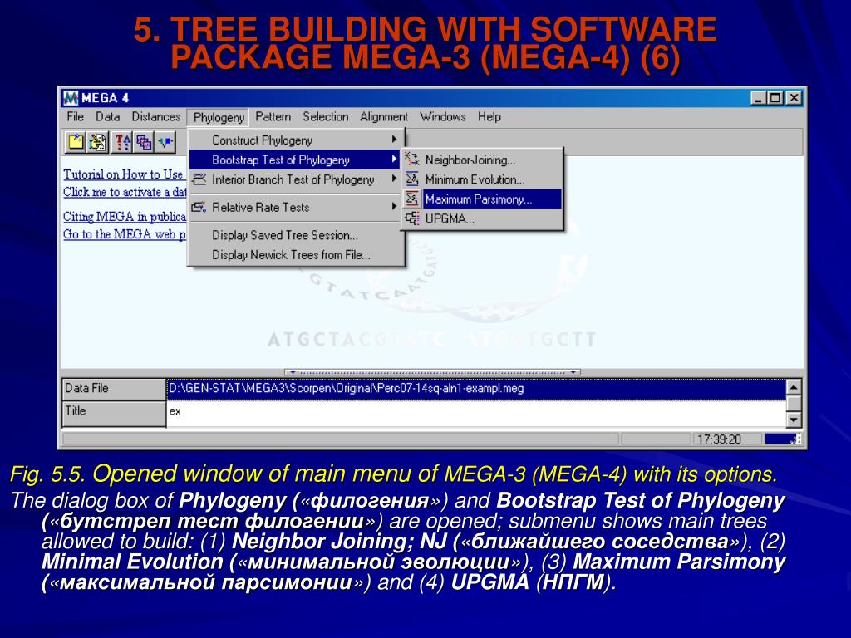
Task: Select Minimum Evolution bootstrap option
Action: pos(483,179)
